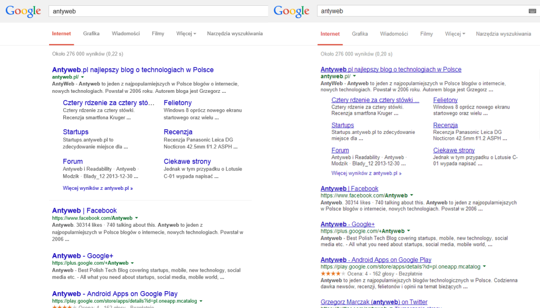Click the green antyweb.pl/ URL on right page
Screen dimensions: 540x308
pos(335,76)
